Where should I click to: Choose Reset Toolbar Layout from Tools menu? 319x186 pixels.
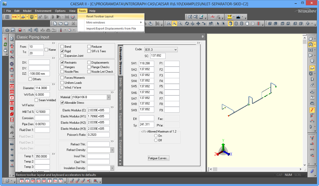pos(111,16)
